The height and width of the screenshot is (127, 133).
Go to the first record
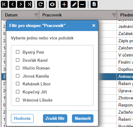4,4
